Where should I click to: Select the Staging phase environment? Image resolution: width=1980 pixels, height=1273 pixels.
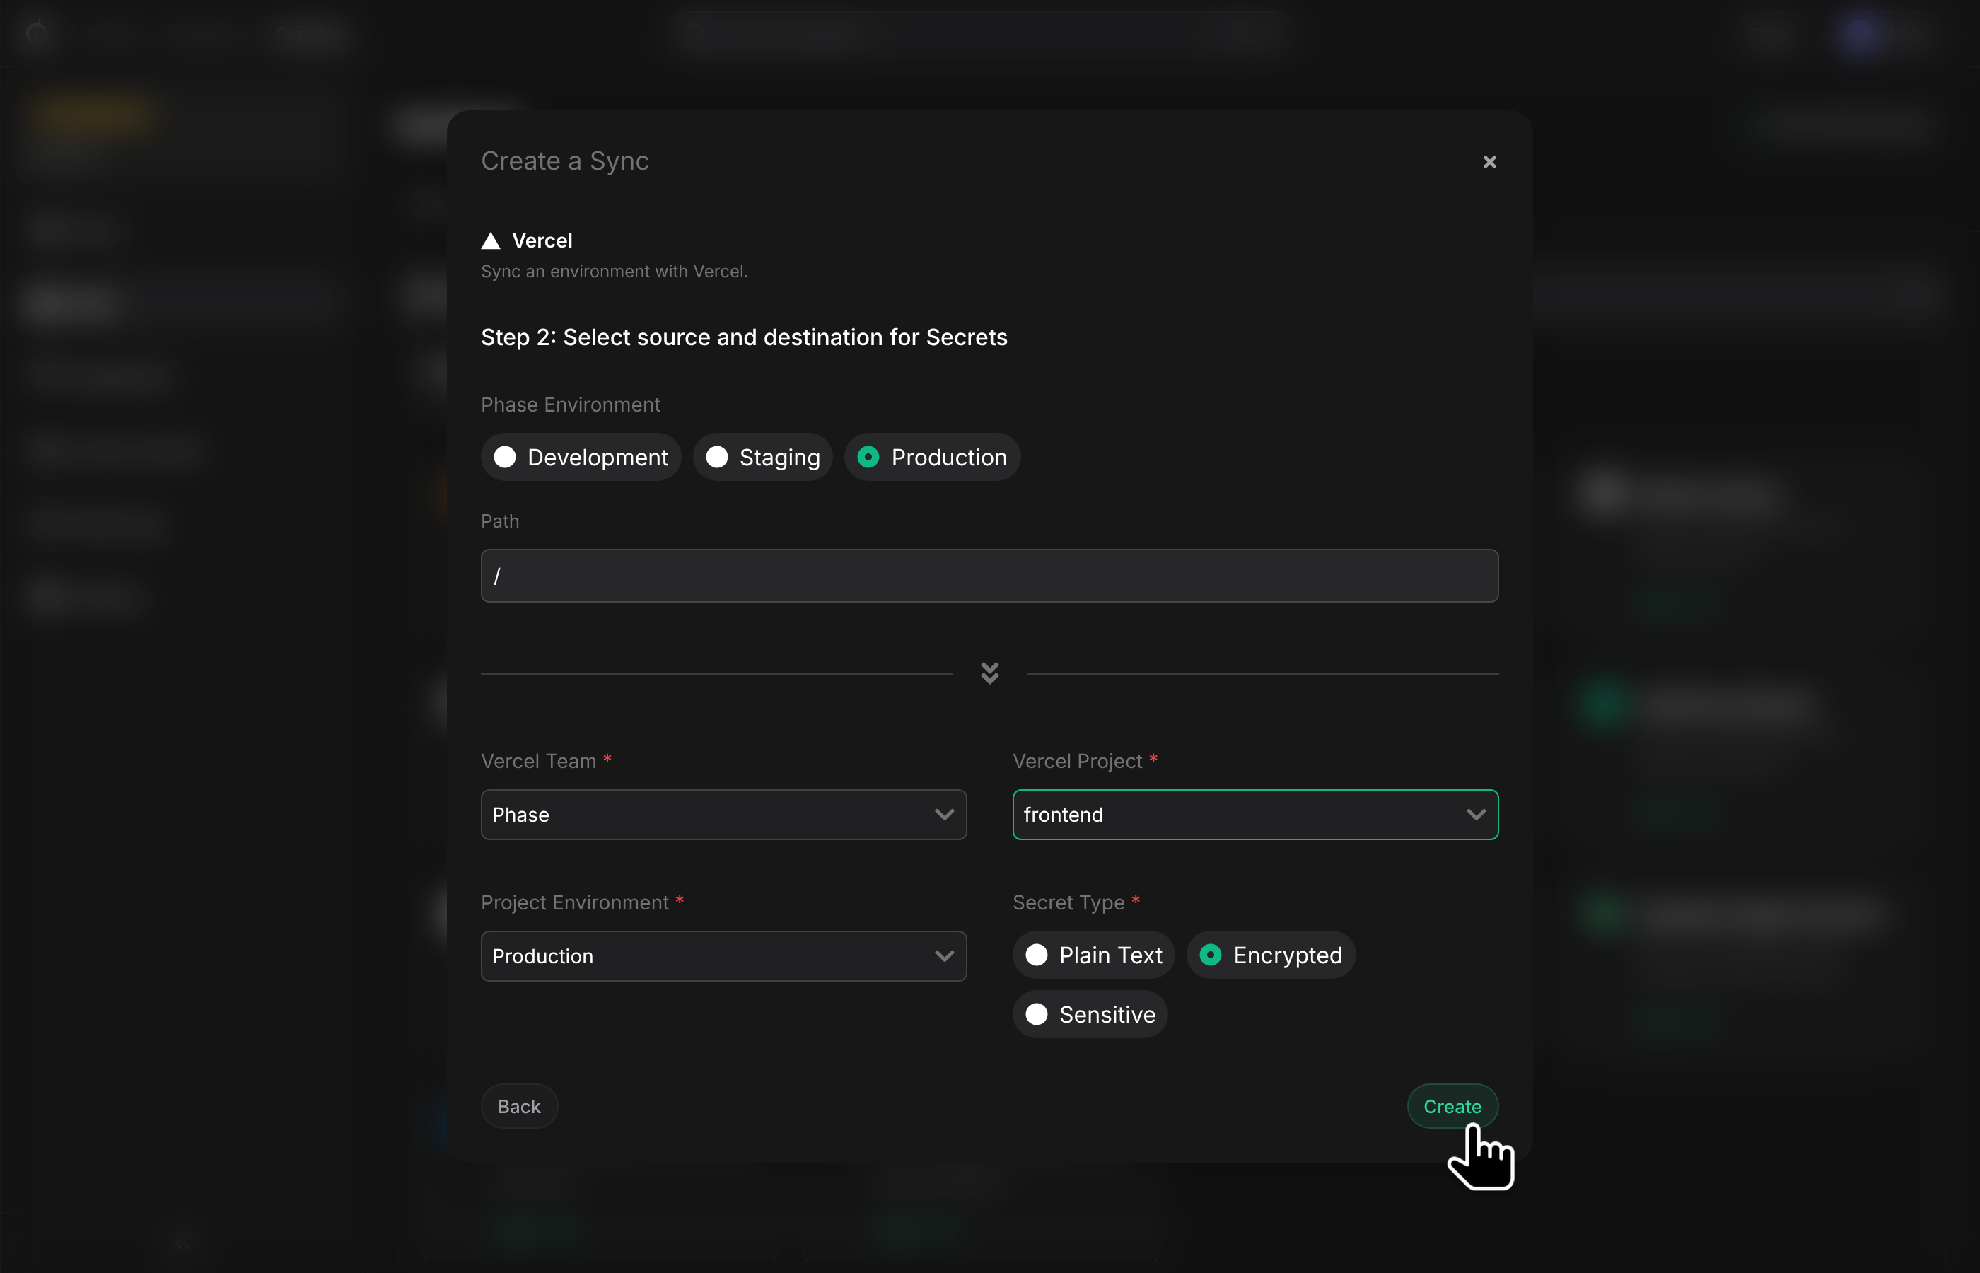[763, 457]
